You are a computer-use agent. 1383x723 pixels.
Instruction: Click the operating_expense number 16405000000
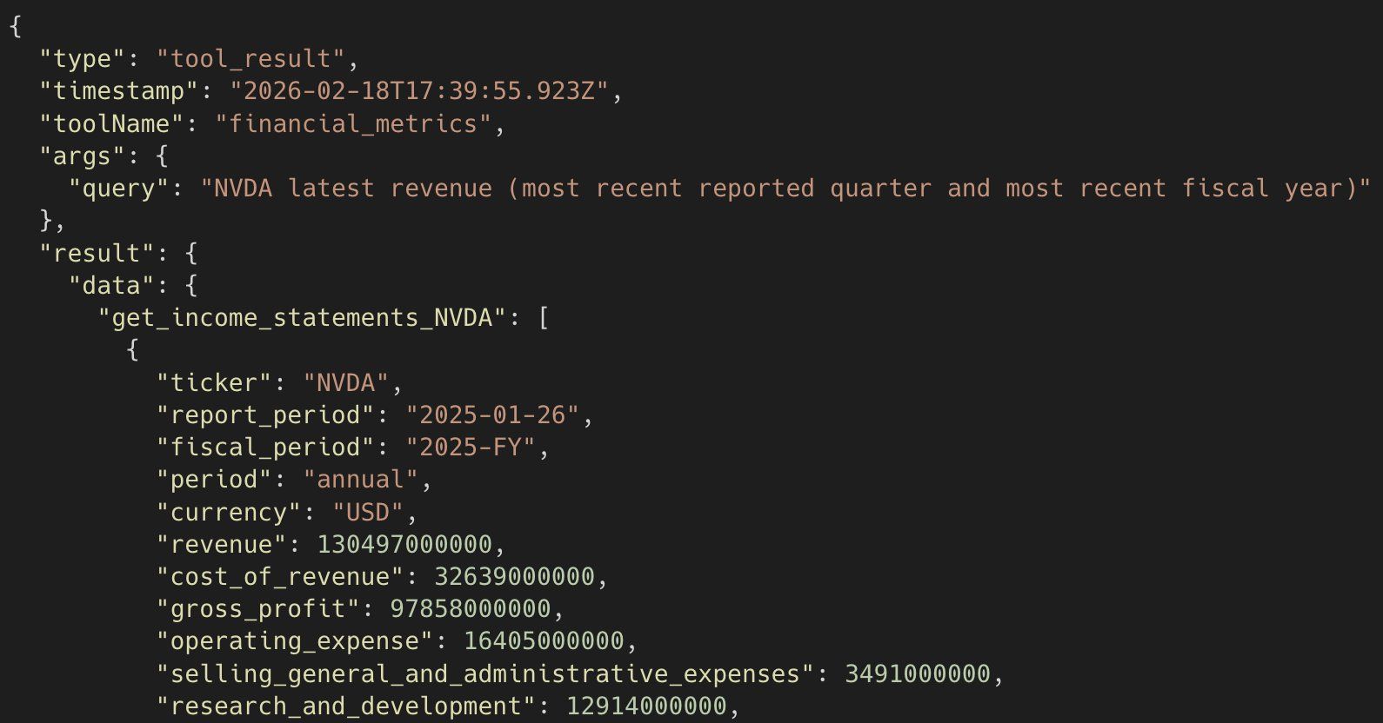coord(544,641)
